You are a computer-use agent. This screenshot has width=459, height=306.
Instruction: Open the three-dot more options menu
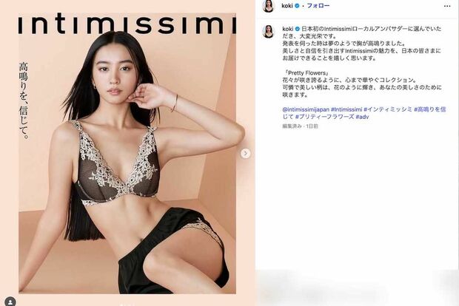click(447, 6)
